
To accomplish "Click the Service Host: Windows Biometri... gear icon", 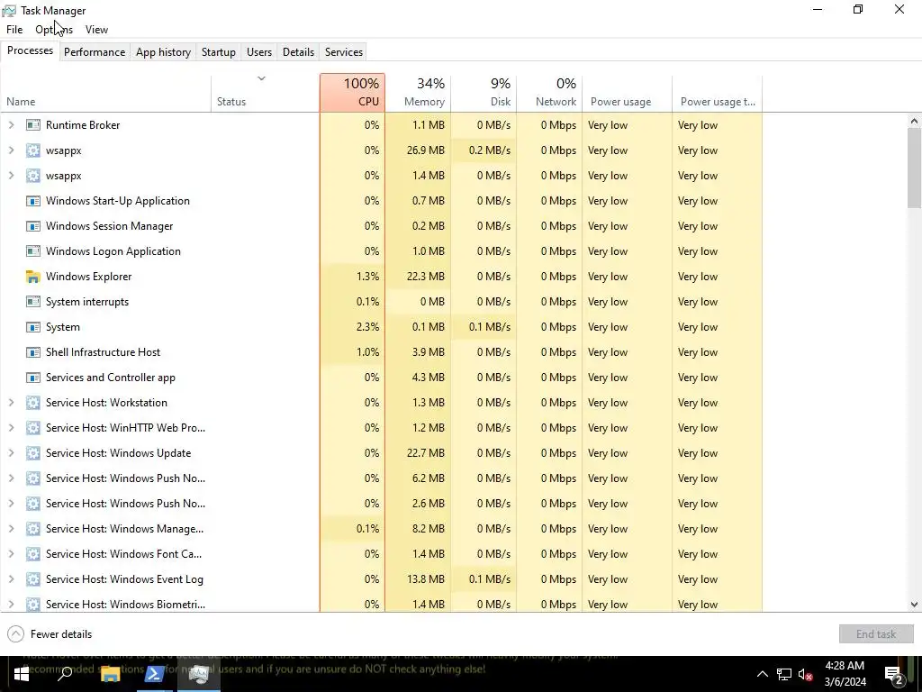I will [33, 605].
